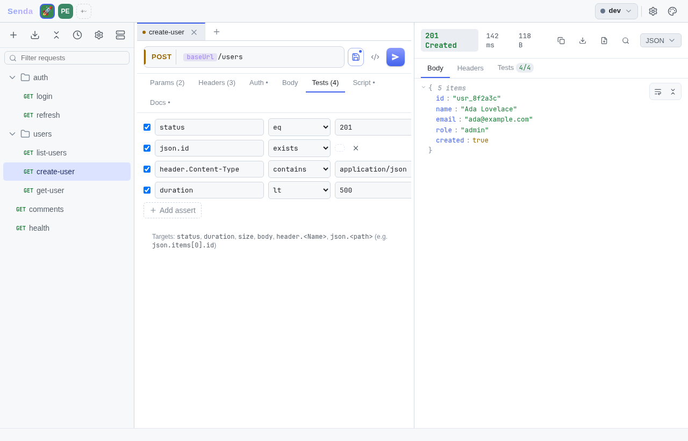The height and width of the screenshot is (441, 688).
Task: Send the POST request
Action: (x=396, y=57)
